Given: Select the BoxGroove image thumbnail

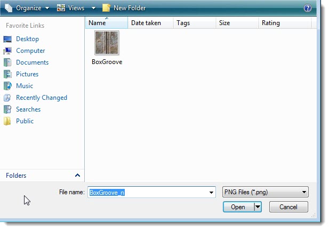Looking at the screenshot, I should (x=107, y=43).
